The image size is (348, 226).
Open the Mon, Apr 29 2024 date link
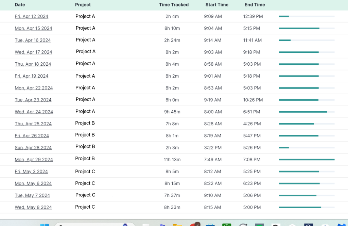[34, 160]
